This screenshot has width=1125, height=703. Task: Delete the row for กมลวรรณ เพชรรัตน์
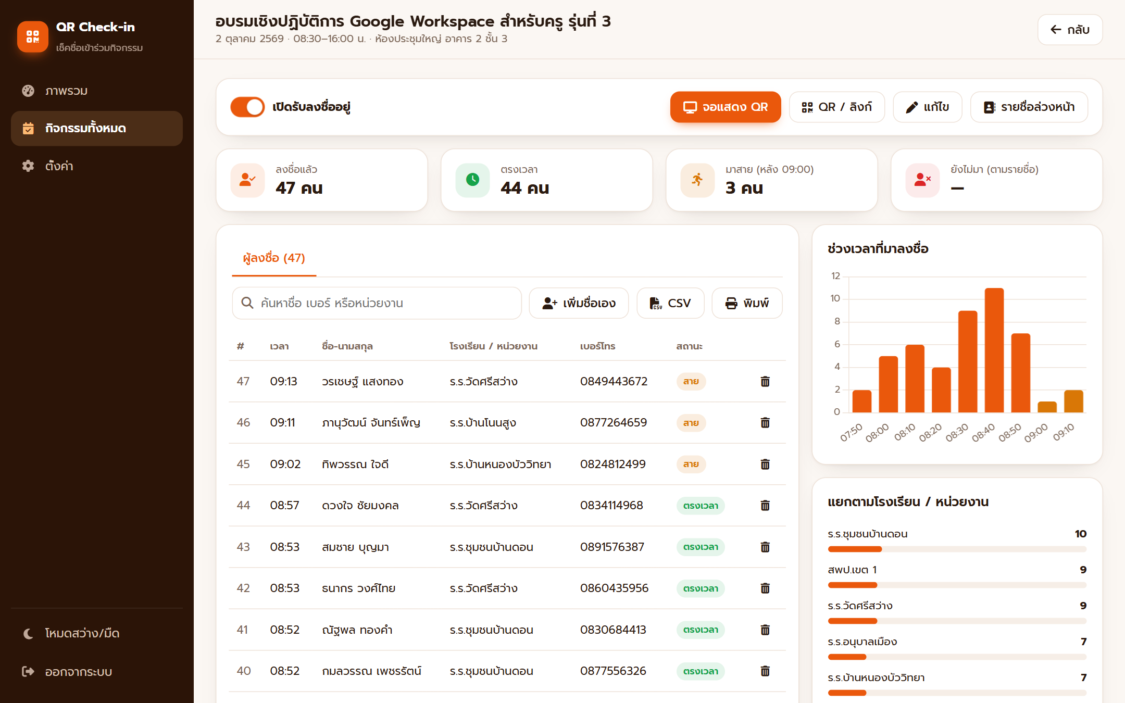[765, 671]
